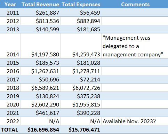
Task: Select revenue cell $261,887
Action: [40, 13]
